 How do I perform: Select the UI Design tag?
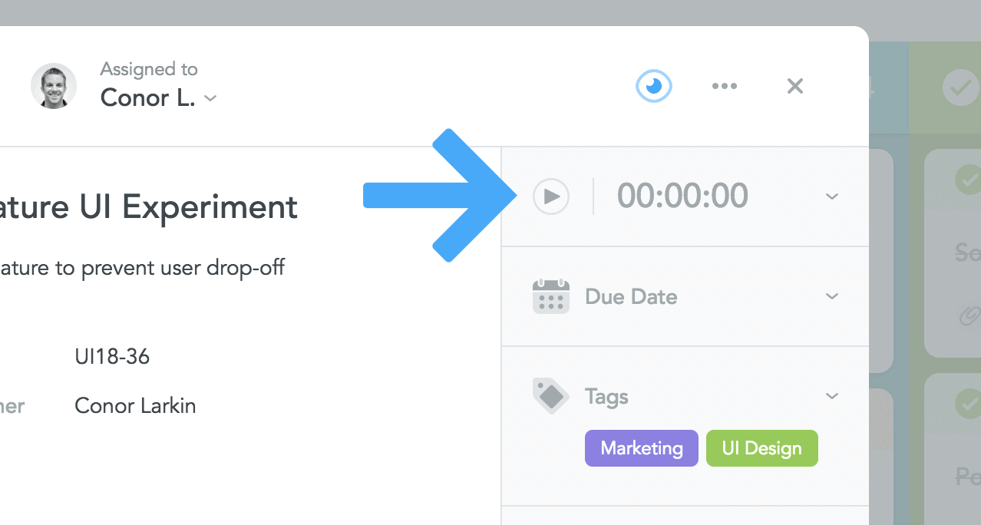pyautogui.click(x=762, y=448)
